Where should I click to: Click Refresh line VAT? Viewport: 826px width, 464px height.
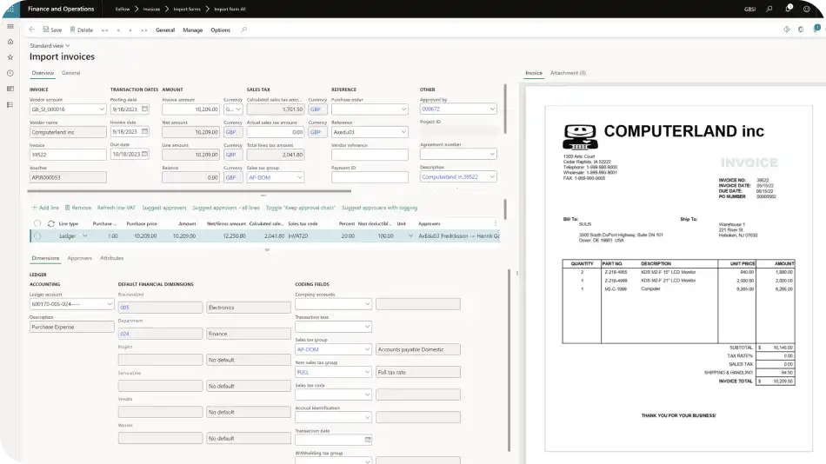pos(117,208)
